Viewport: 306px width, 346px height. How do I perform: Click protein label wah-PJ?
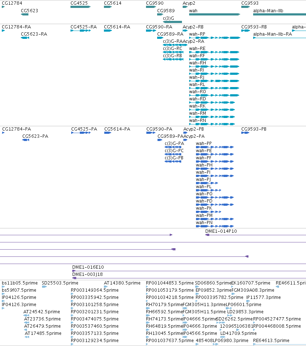[203, 179]
